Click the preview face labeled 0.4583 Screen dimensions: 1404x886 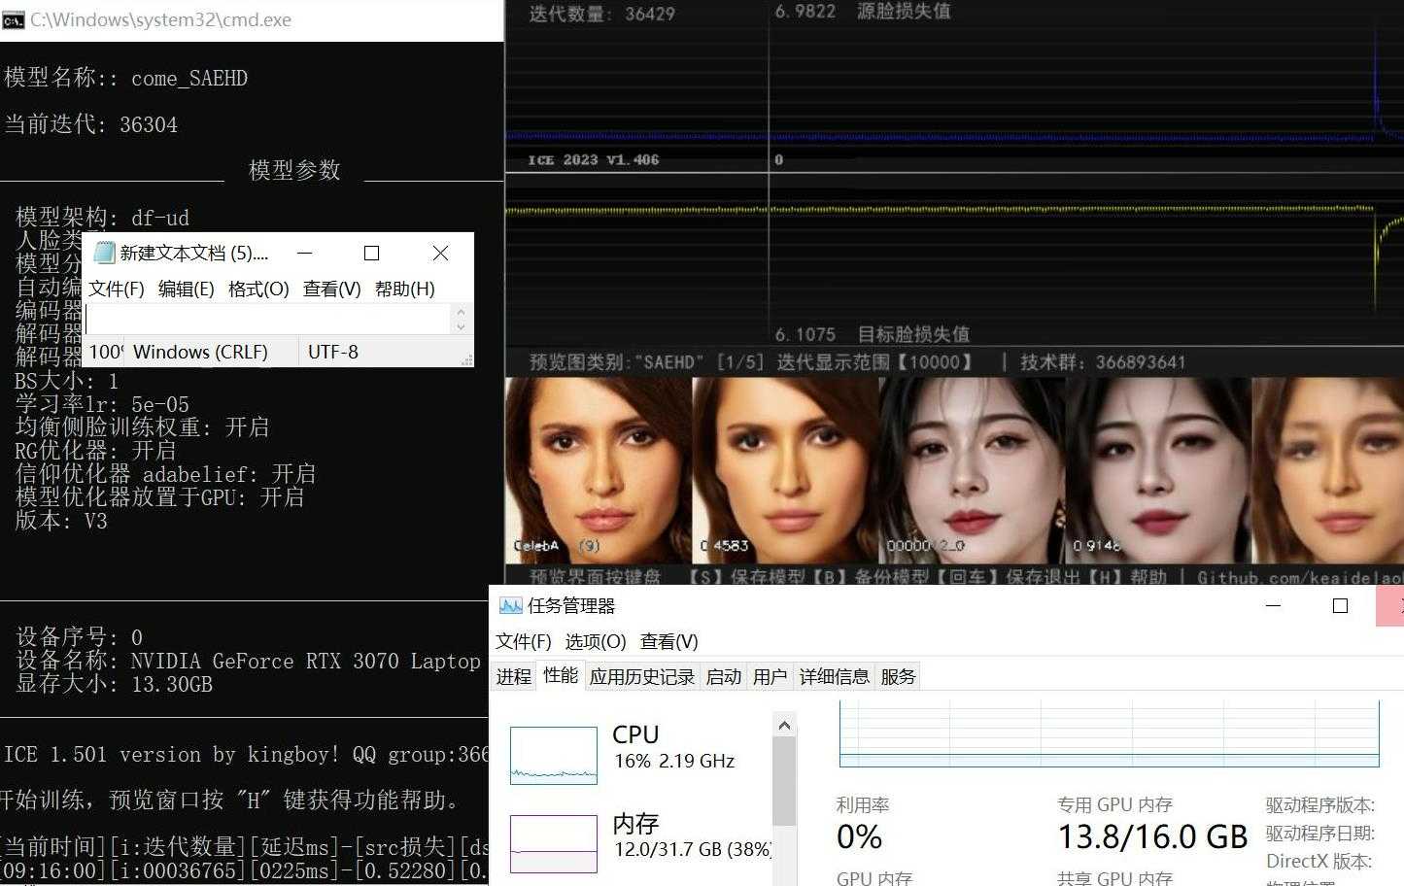pyautogui.click(x=784, y=470)
